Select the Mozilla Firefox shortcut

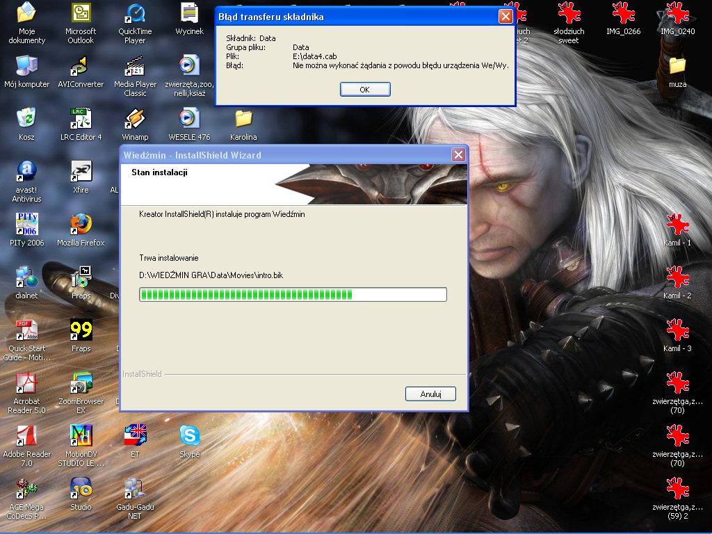(x=81, y=229)
